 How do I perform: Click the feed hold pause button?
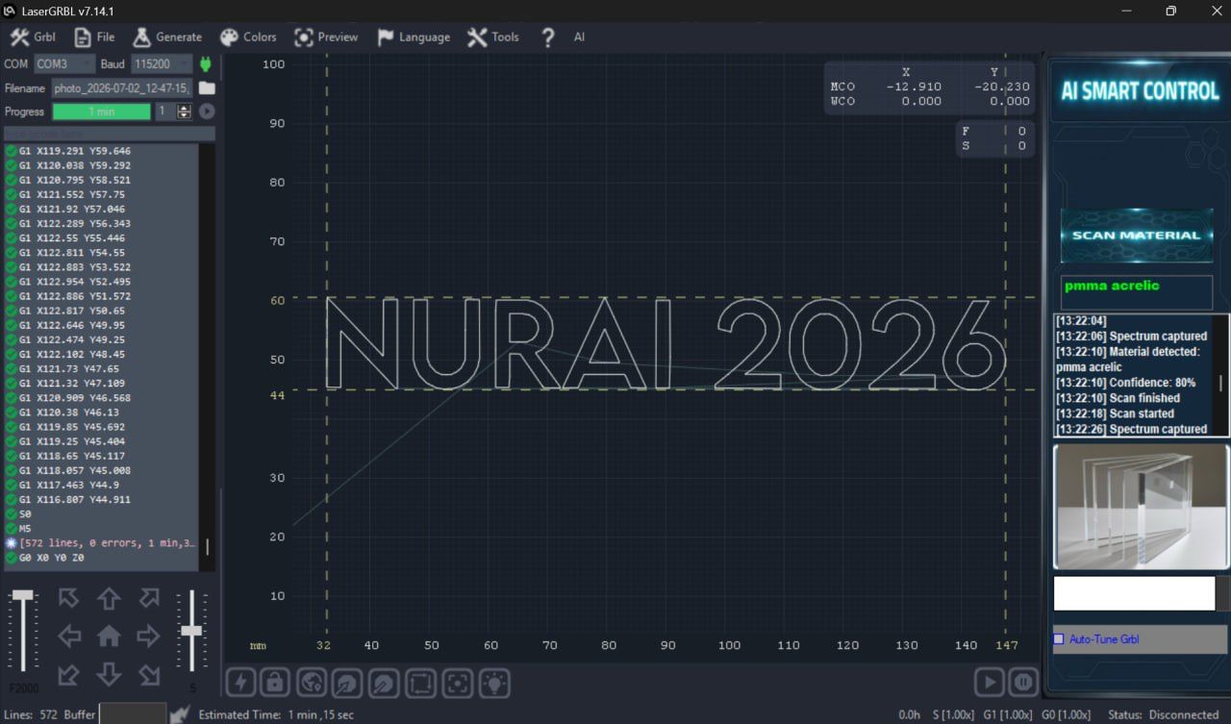(1023, 683)
